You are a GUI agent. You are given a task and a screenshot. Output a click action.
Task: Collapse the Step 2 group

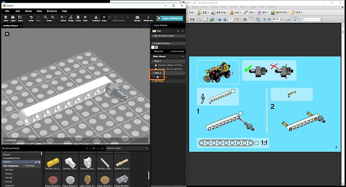click(153, 73)
